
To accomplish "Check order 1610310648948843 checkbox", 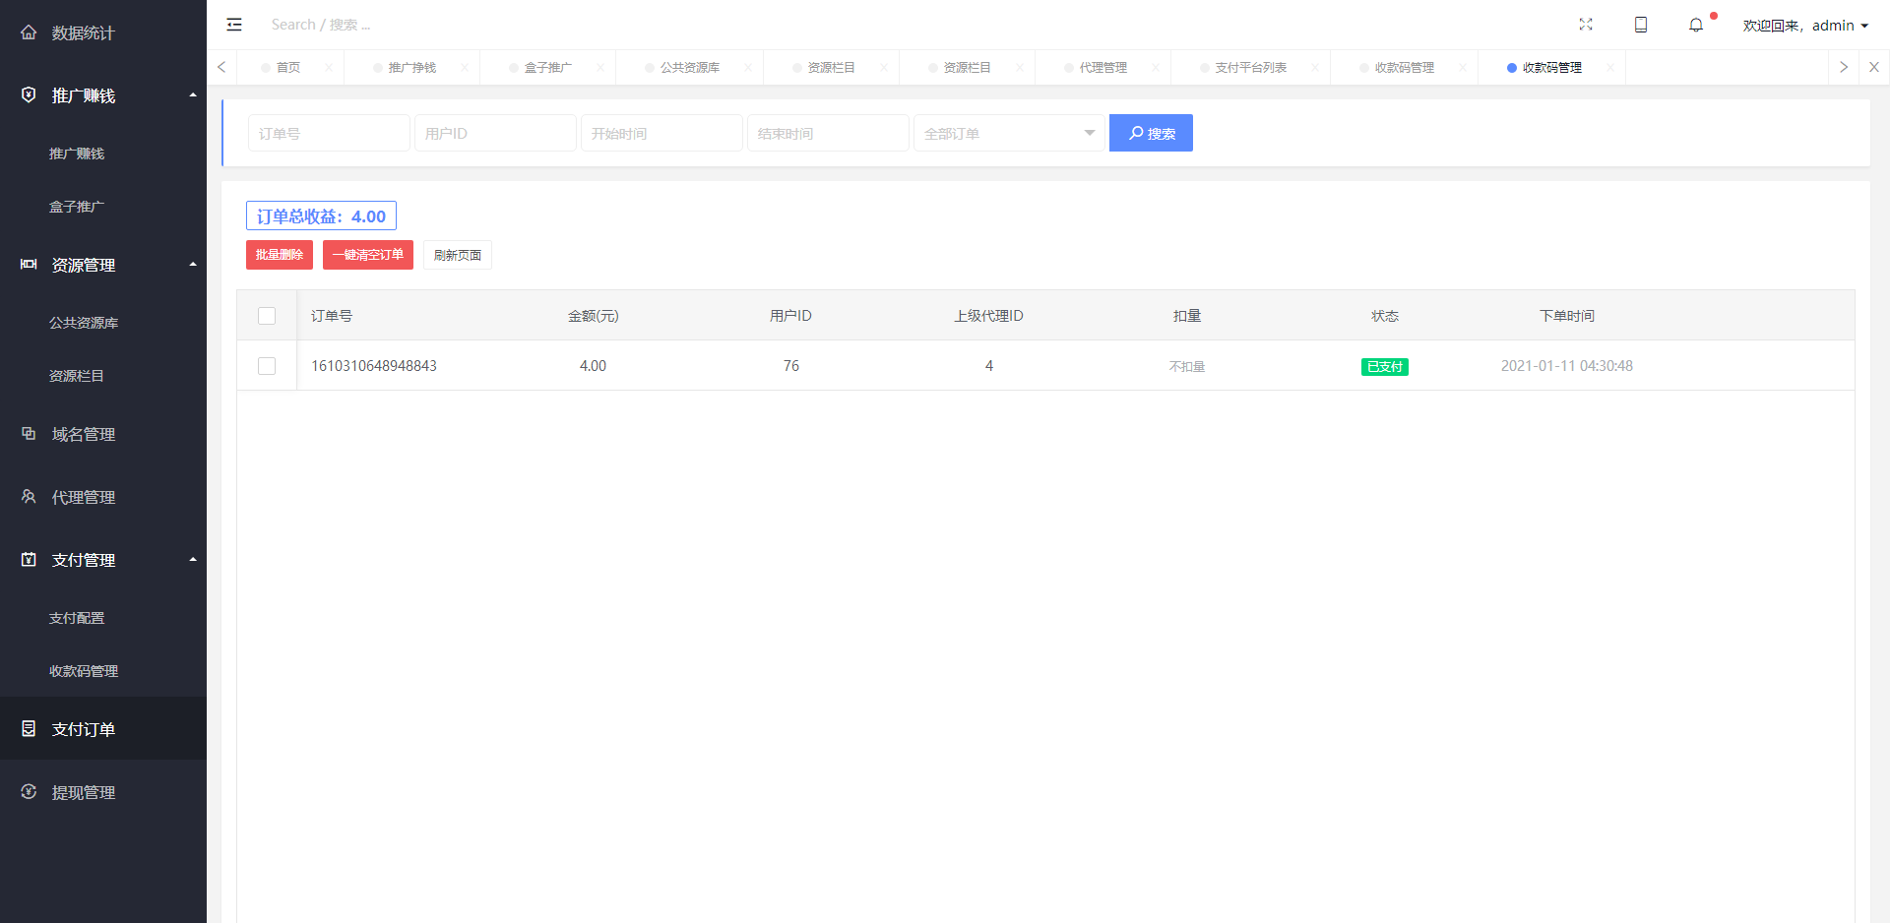I will tap(267, 366).
